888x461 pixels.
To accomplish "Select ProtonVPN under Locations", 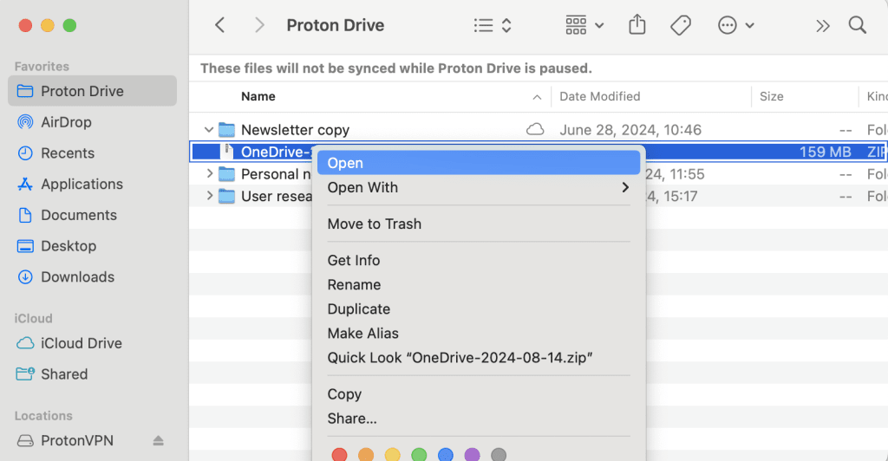I will (x=77, y=441).
